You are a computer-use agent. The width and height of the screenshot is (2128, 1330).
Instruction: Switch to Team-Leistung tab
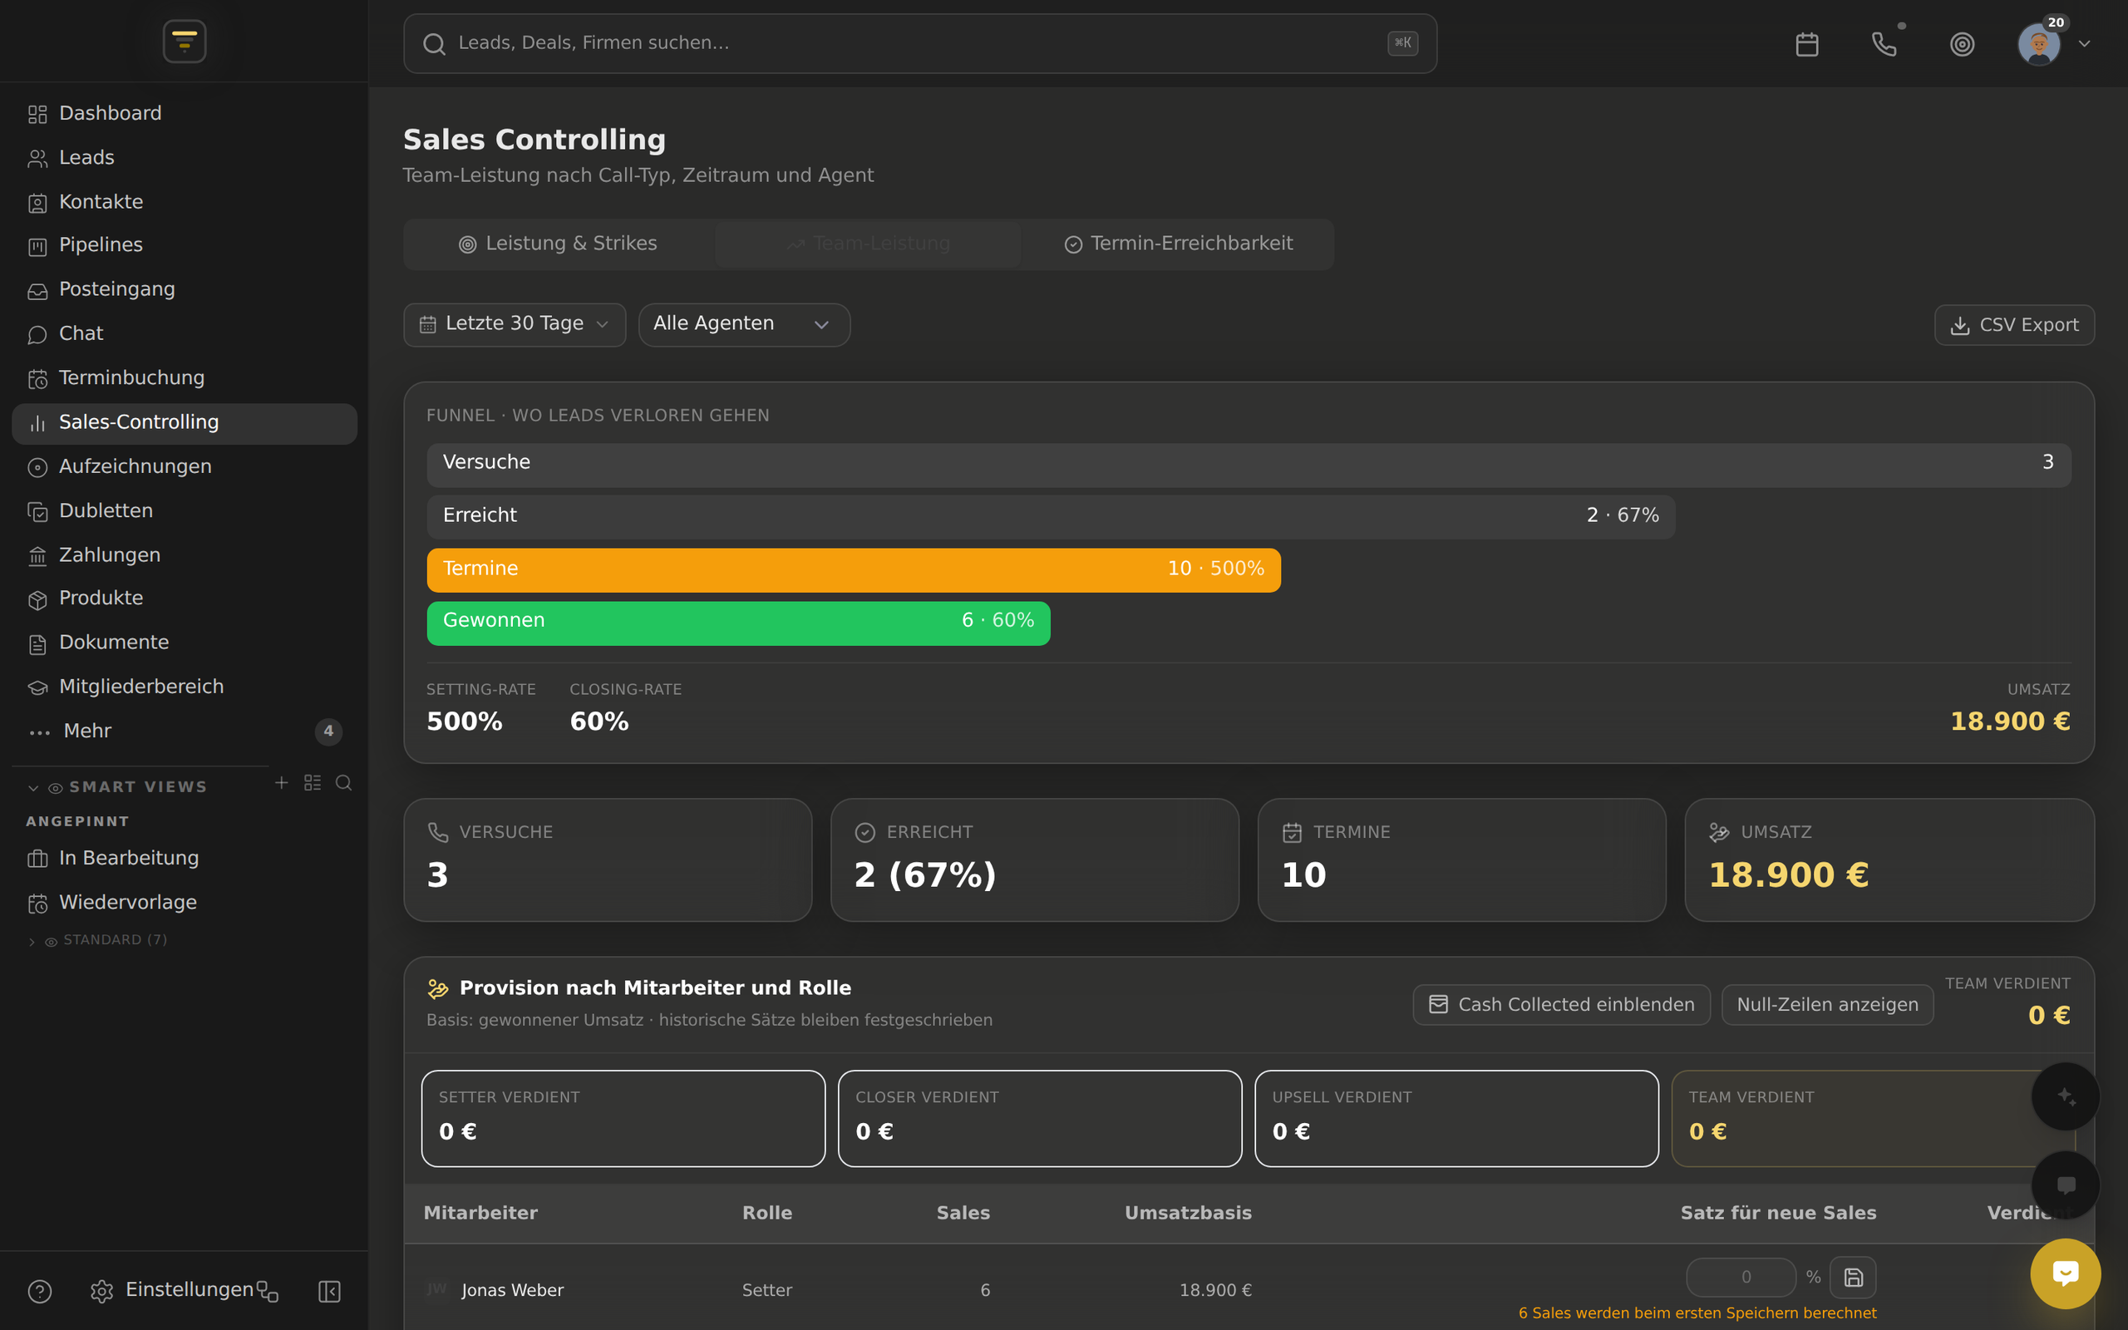868,244
